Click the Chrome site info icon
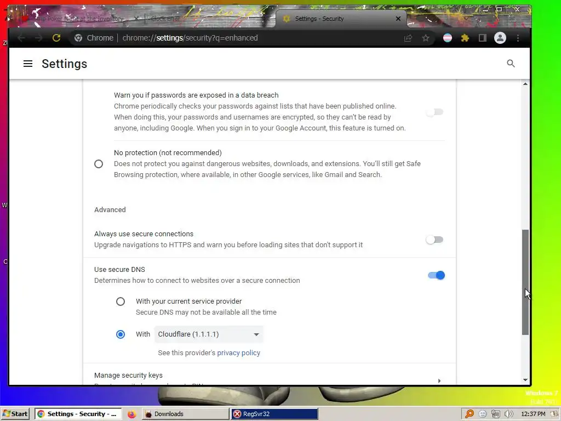 tap(78, 38)
